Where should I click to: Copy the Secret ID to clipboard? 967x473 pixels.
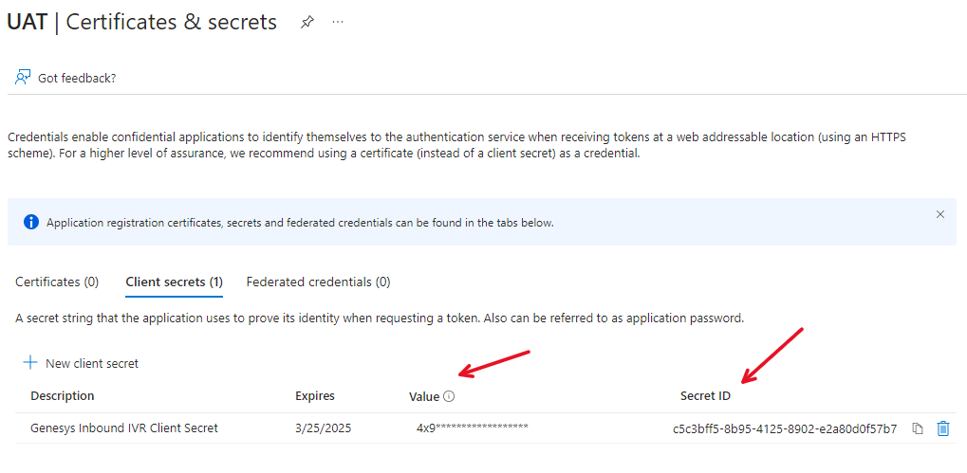[918, 428]
